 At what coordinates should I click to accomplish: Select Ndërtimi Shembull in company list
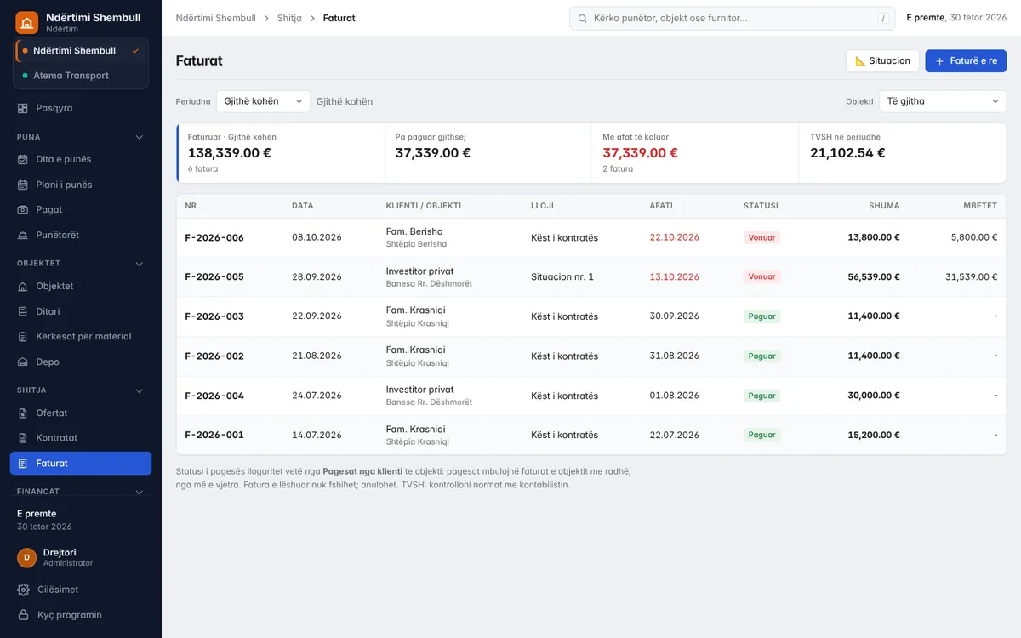(x=81, y=51)
